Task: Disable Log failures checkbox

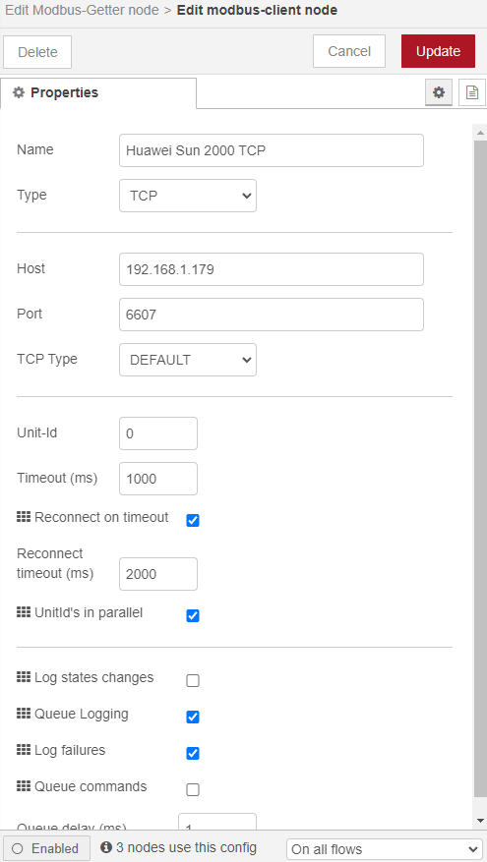Action: point(193,753)
